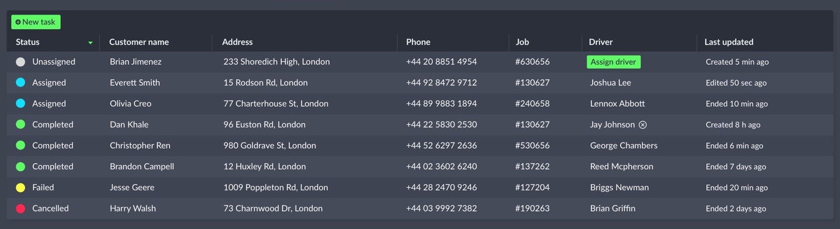Click the red Cancelled status dot
The image size is (840, 229).
(x=20, y=208)
